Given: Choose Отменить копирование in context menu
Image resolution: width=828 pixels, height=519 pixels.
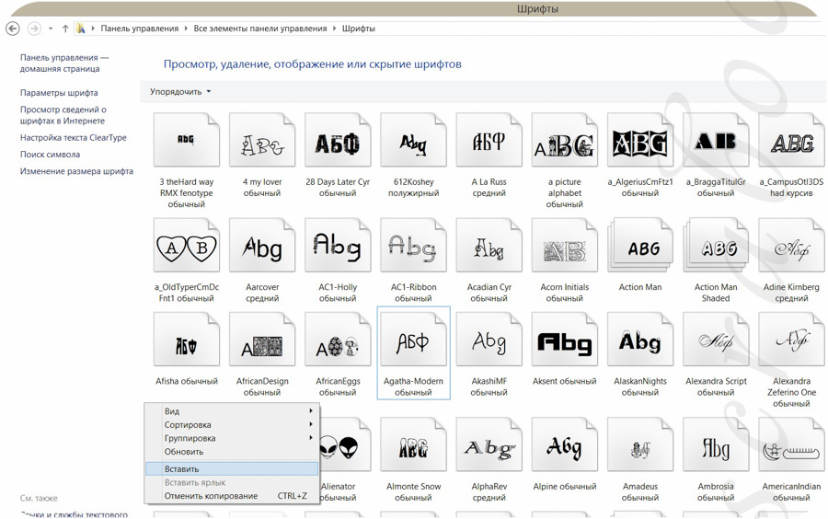Looking at the screenshot, I should click(x=232, y=496).
